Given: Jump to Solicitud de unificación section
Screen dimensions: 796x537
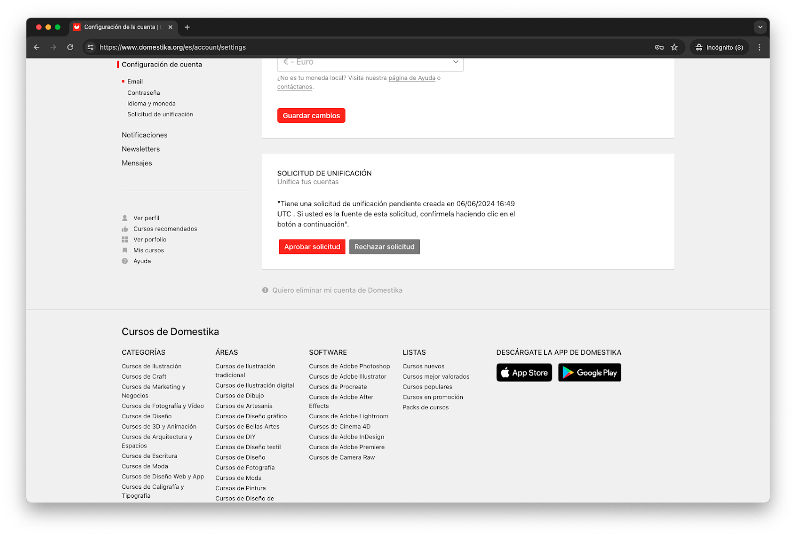Looking at the screenshot, I should 160,114.
